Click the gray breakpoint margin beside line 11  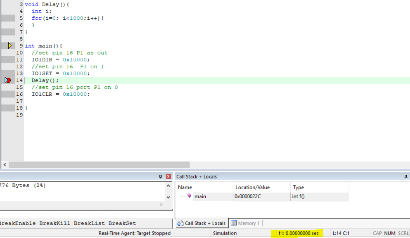(8, 59)
